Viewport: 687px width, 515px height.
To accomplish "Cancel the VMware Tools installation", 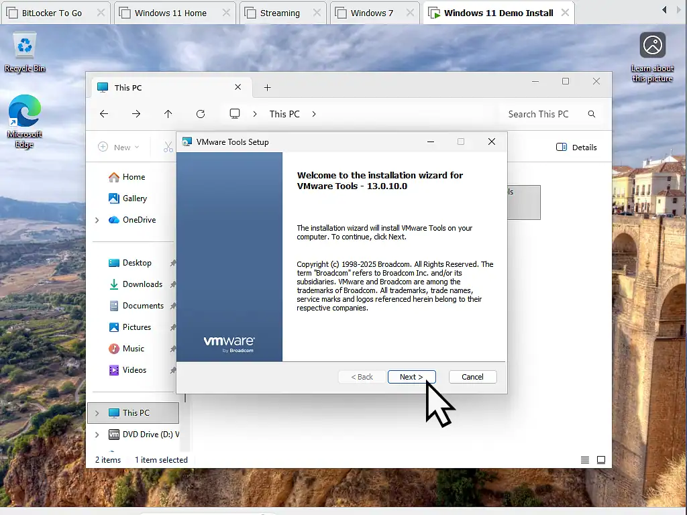I will [x=472, y=376].
